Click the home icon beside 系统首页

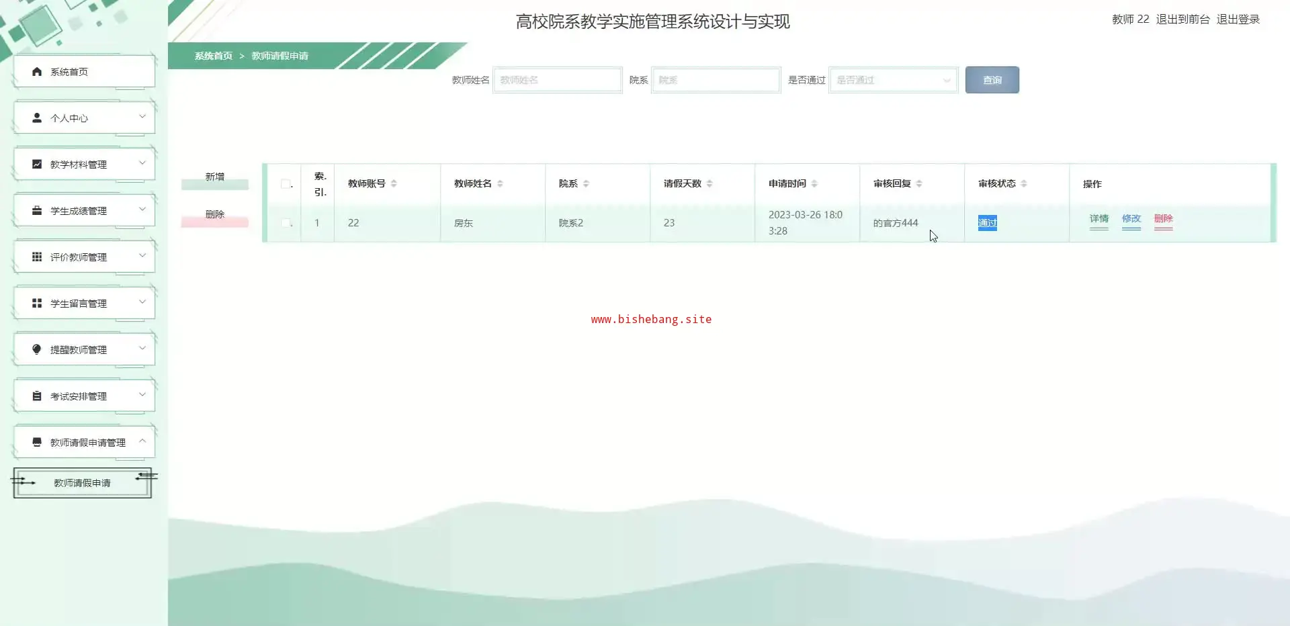37,72
